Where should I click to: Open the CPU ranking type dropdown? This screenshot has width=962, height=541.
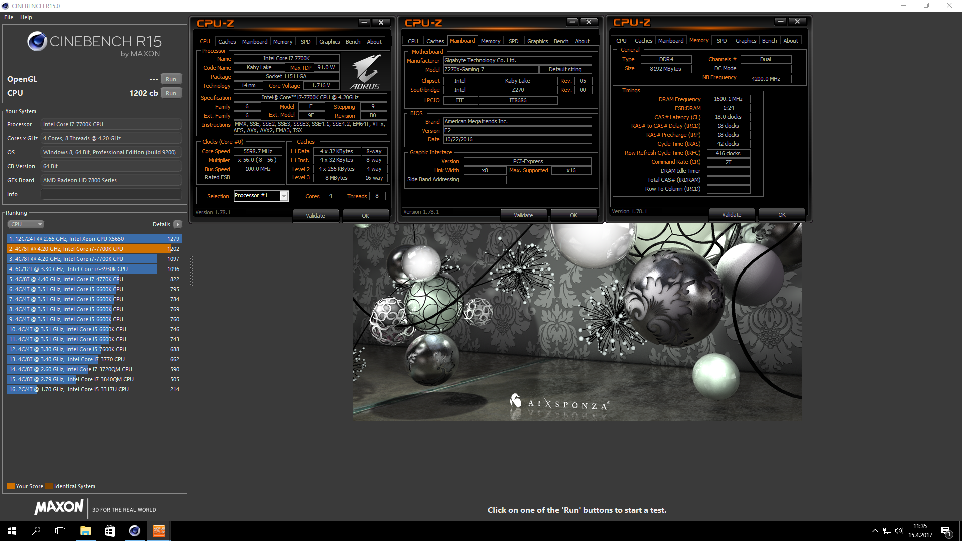26,224
